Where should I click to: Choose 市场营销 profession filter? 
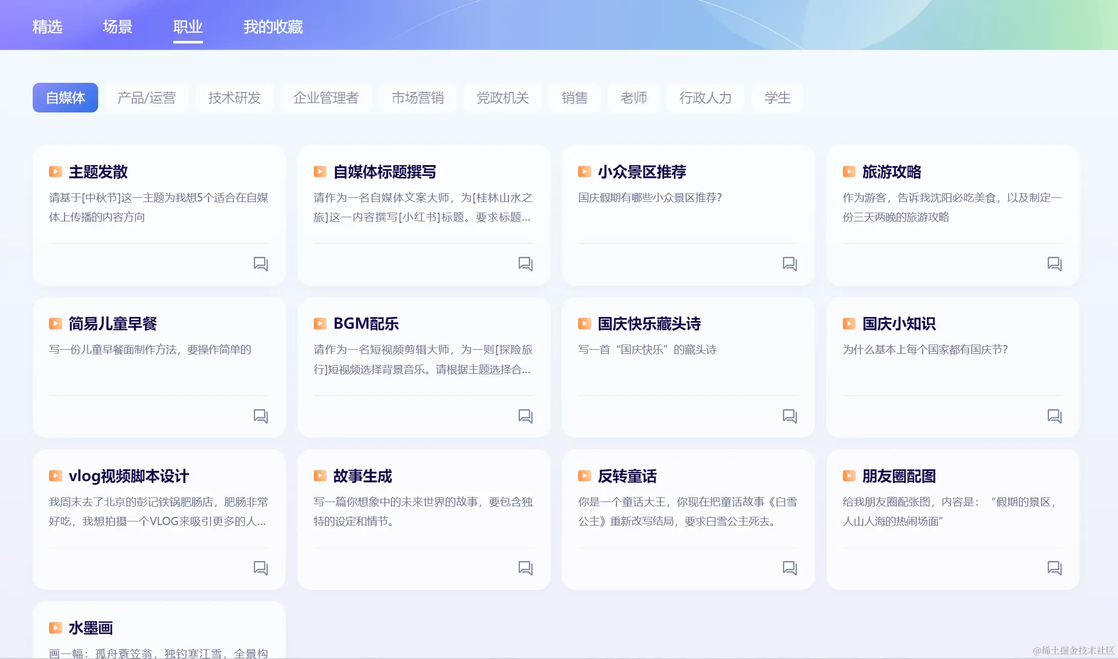tap(417, 98)
